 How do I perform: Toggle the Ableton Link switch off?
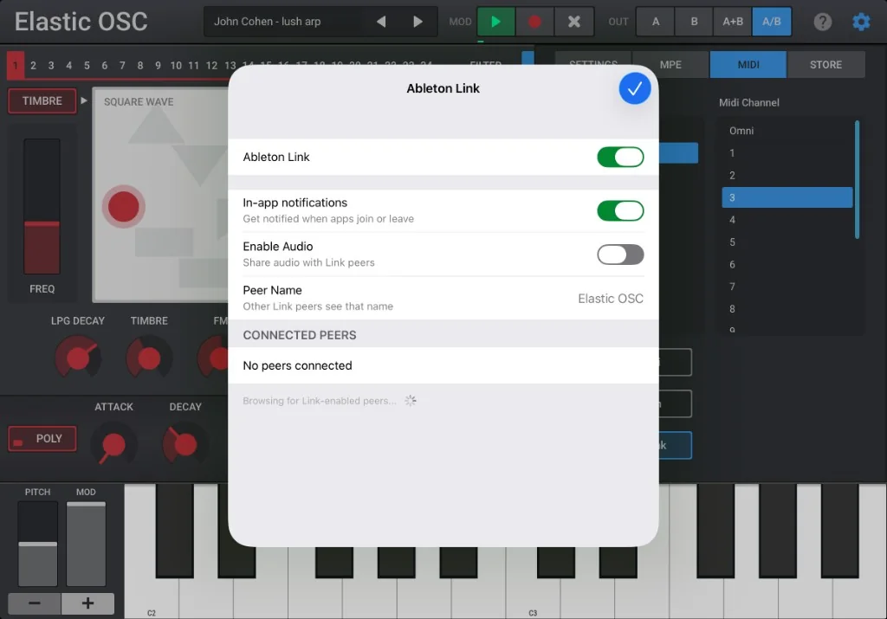click(620, 158)
